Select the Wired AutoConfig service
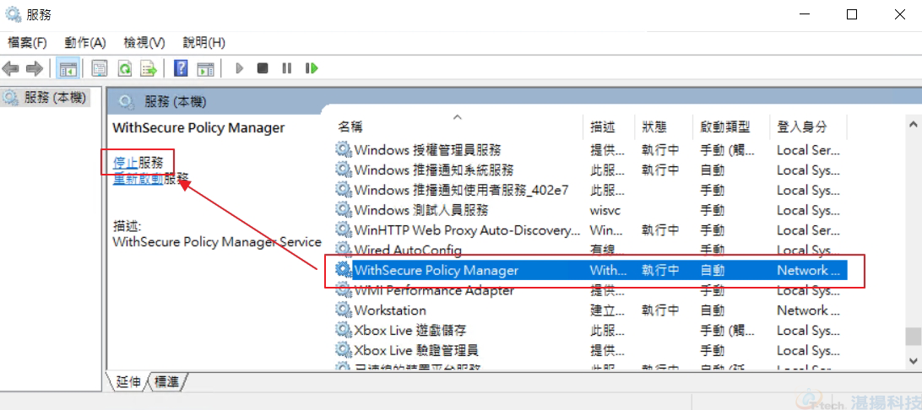 590,251
